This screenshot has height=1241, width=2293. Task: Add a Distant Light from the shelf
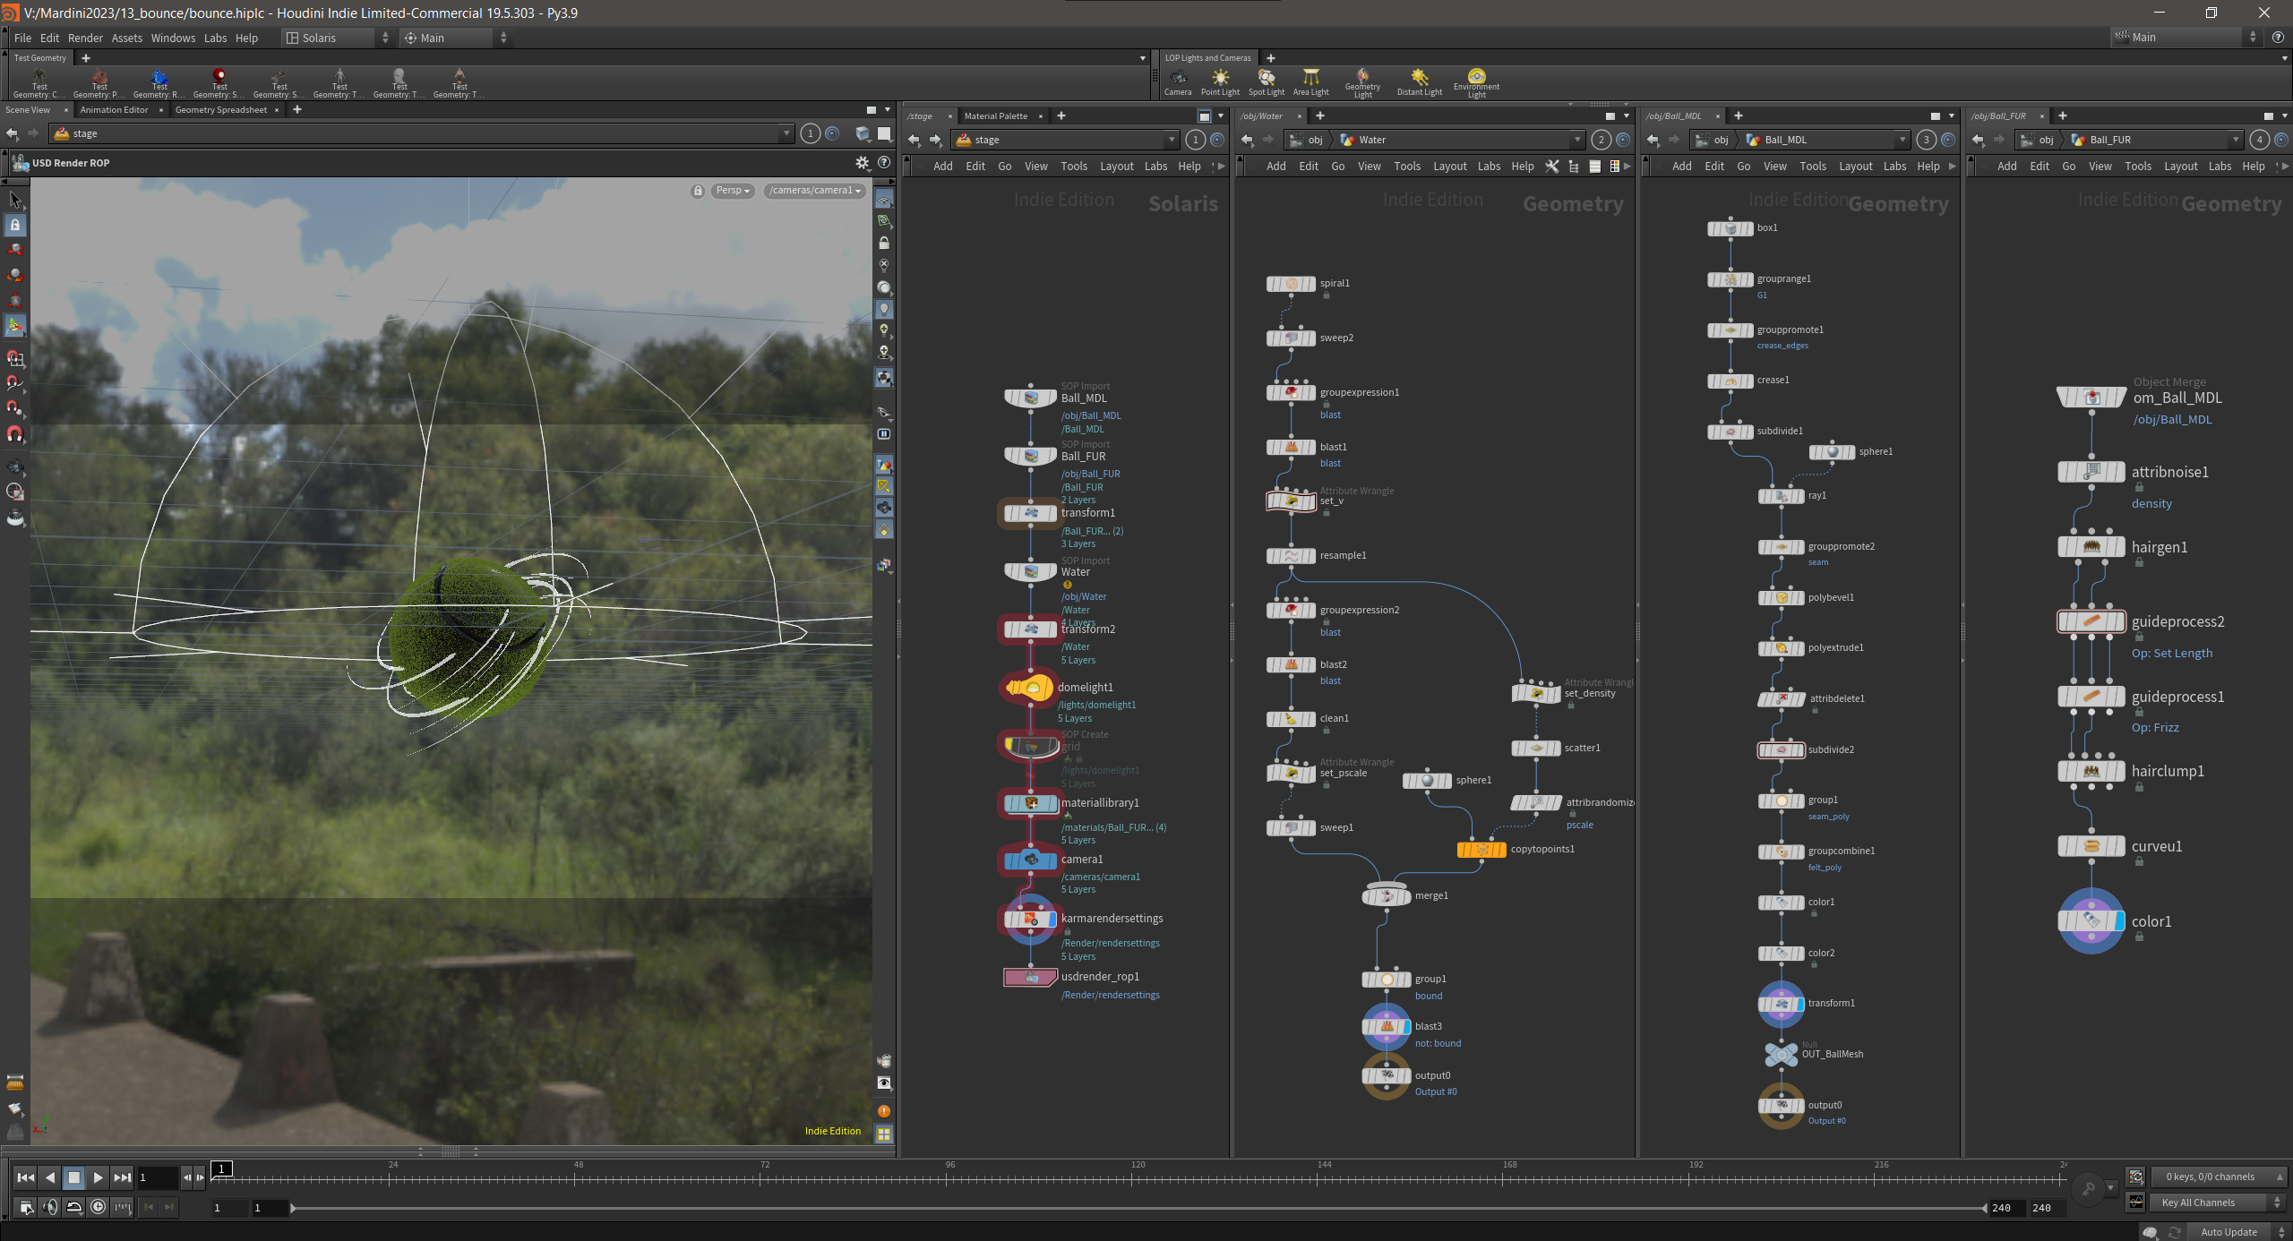tap(1419, 81)
